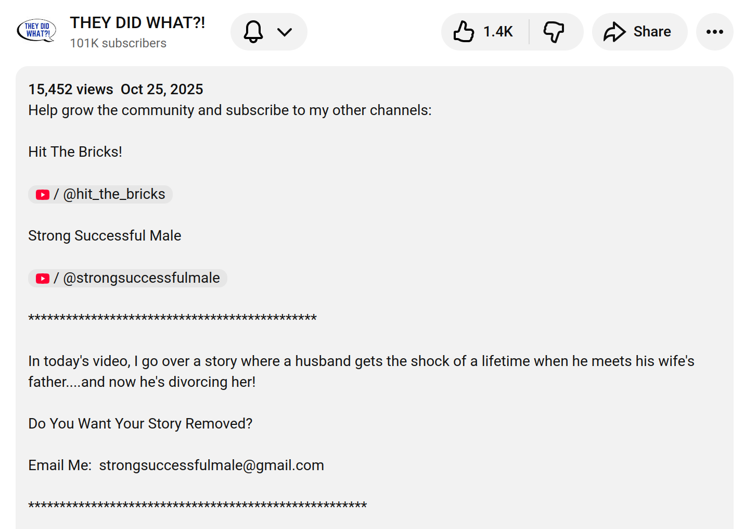
Task: Click the YouTube icon beside @hit_the_bricks
Action: click(x=43, y=195)
